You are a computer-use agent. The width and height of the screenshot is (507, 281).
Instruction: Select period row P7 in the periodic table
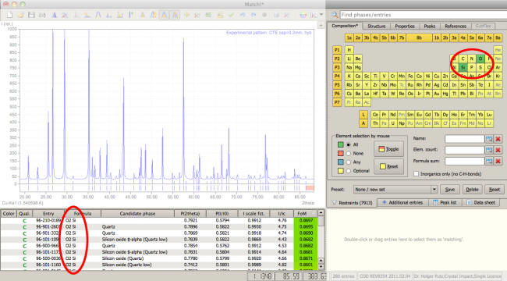pyautogui.click(x=337, y=102)
